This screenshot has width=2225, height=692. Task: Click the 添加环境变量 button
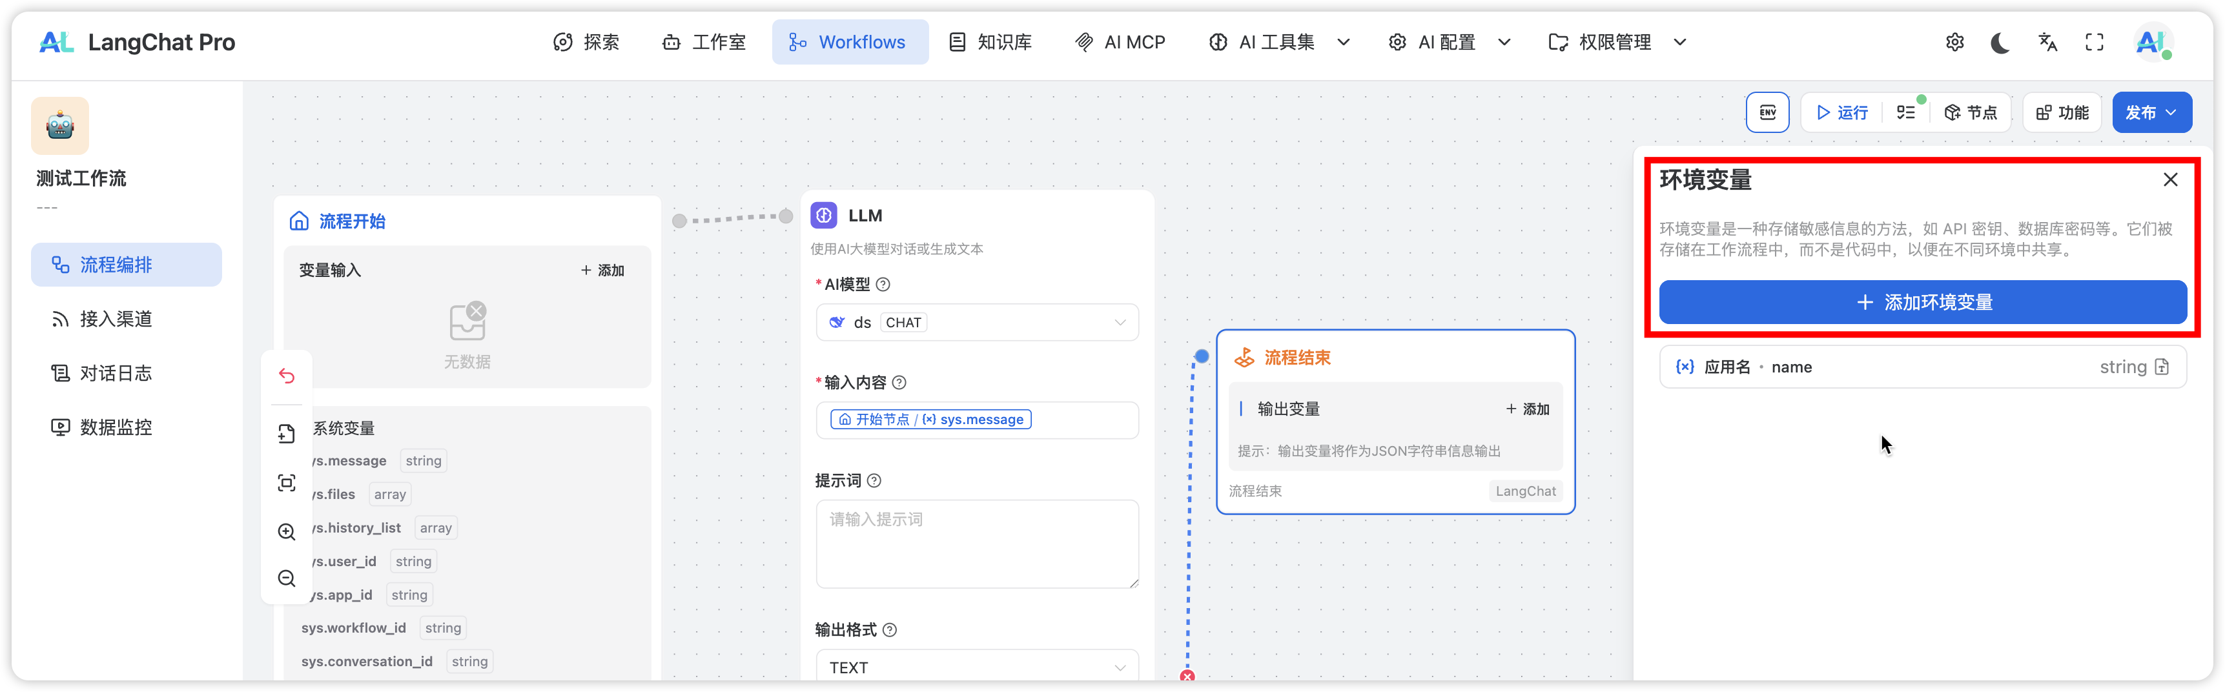coord(1923,302)
